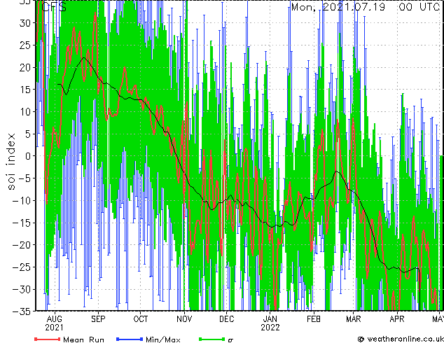This screenshot has width=444, height=343.
Task: Click the y-axis value 30
Action: pos(25,23)
